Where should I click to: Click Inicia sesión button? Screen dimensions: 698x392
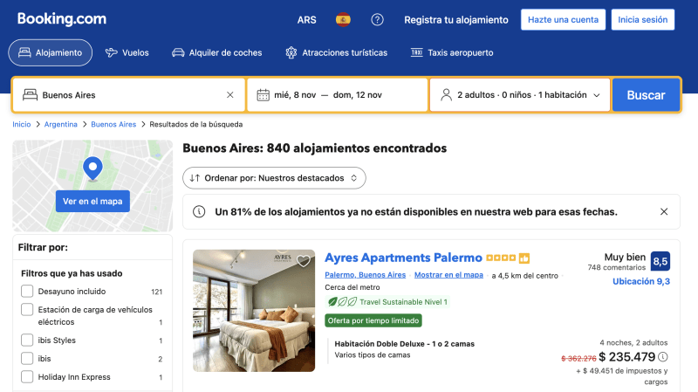click(643, 19)
